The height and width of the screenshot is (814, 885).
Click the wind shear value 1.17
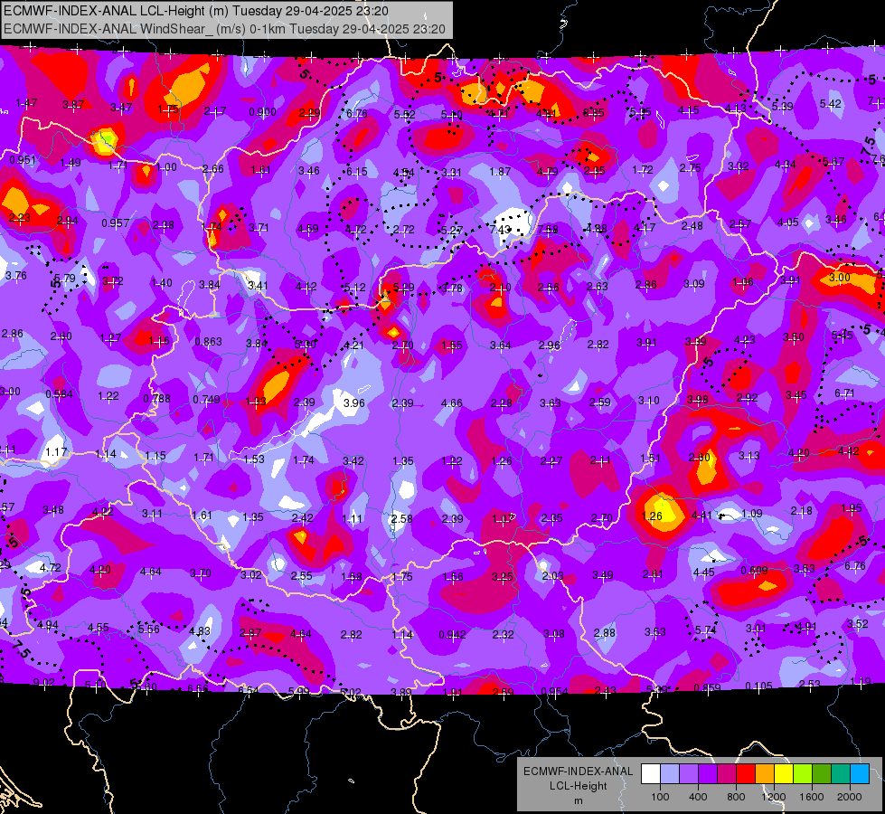click(x=56, y=452)
